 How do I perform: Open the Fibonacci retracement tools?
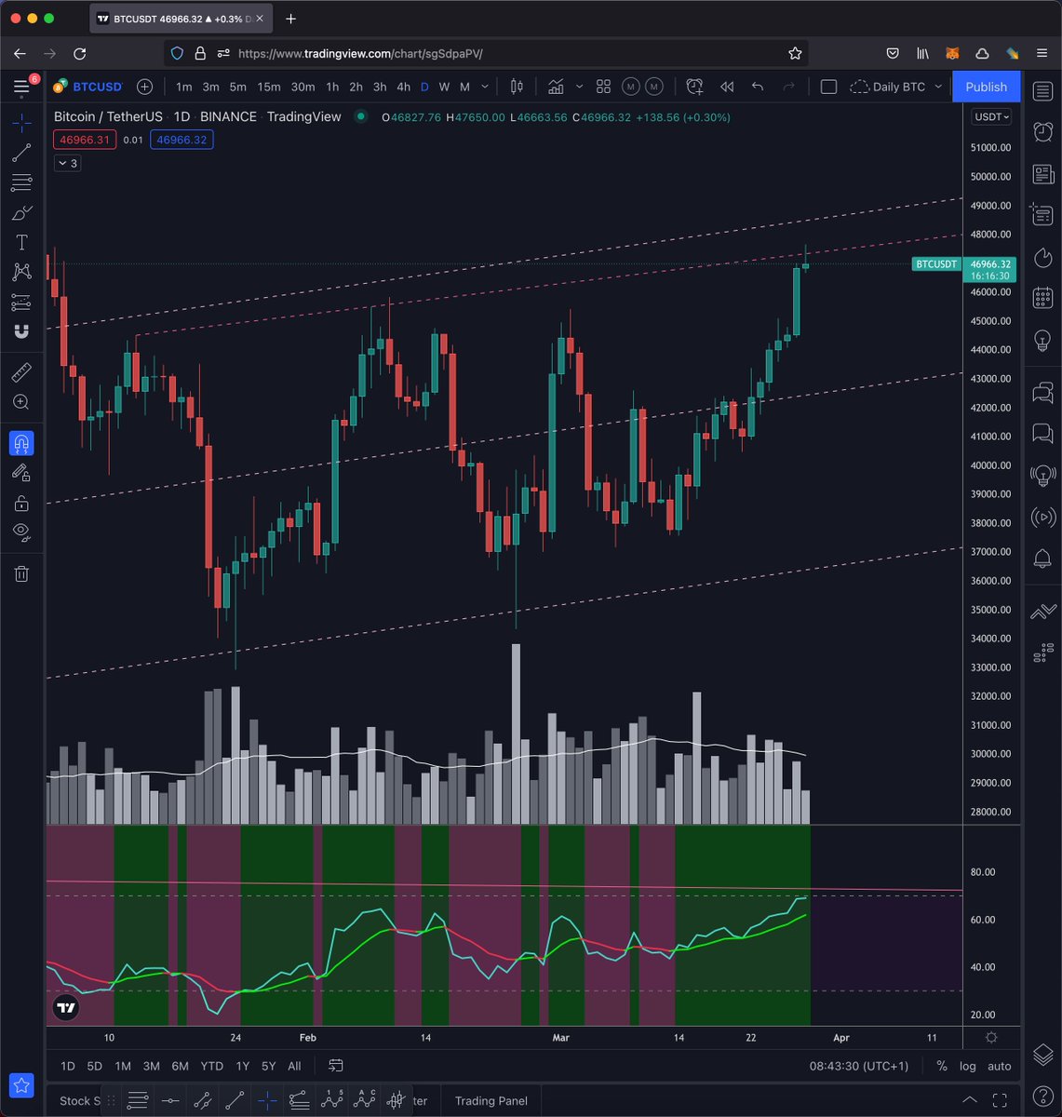[21, 182]
